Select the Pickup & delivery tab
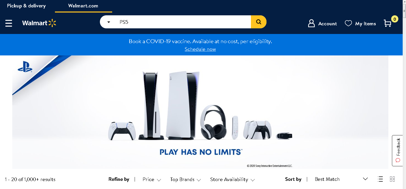The height and width of the screenshot is (189, 406). pyautogui.click(x=26, y=6)
